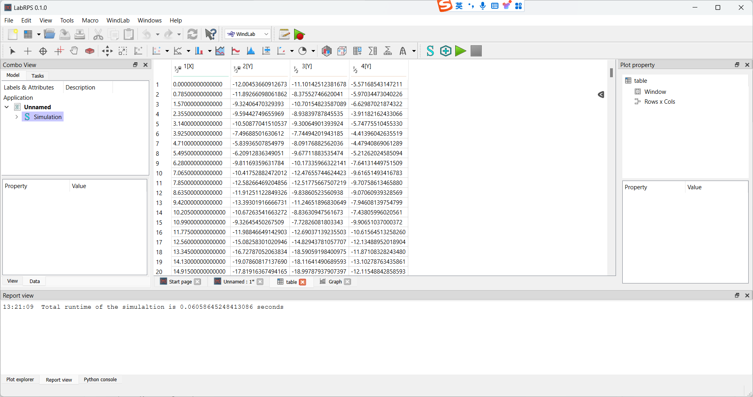Image resolution: width=753 pixels, height=397 pixels.
Task: Open the WindLab workbench dropdown
Action: (x=248, y=34)
